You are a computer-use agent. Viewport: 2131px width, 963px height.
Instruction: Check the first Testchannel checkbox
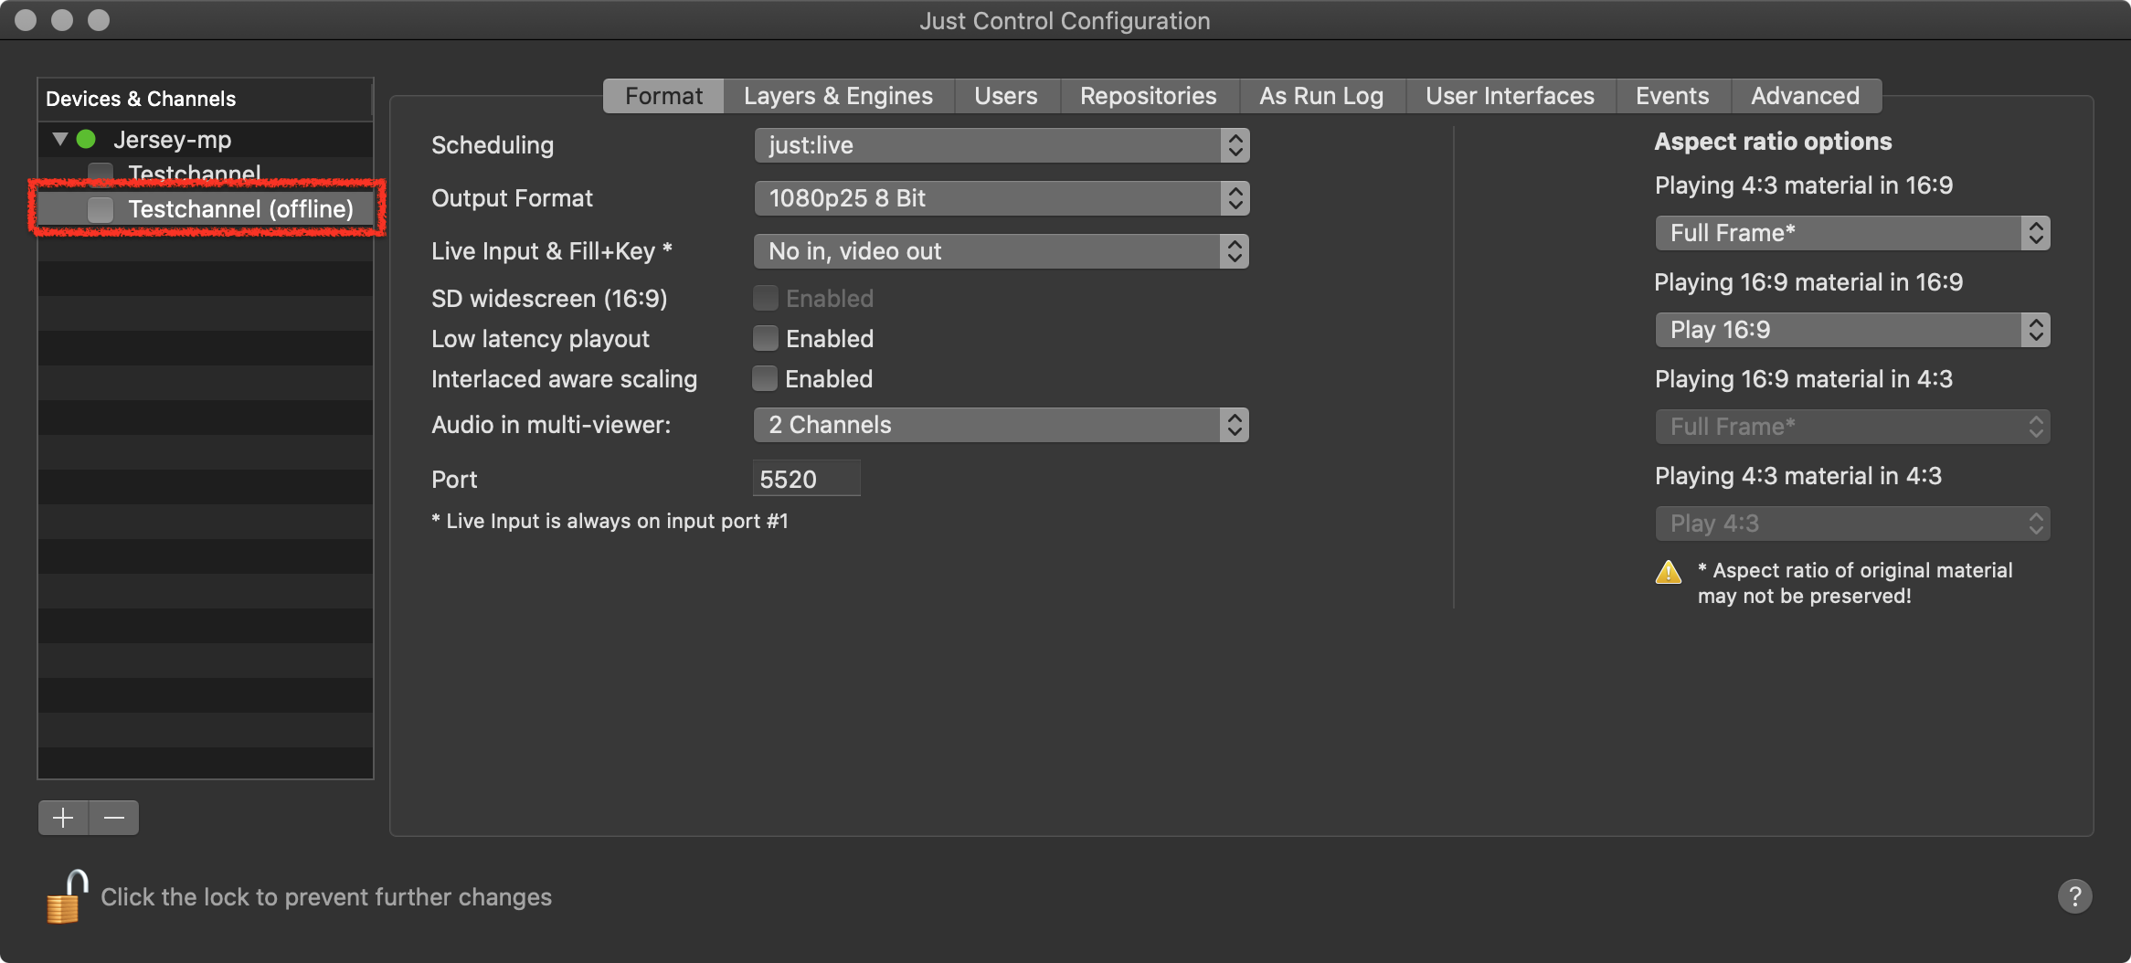pyautogui.click(x=101, y=173)
